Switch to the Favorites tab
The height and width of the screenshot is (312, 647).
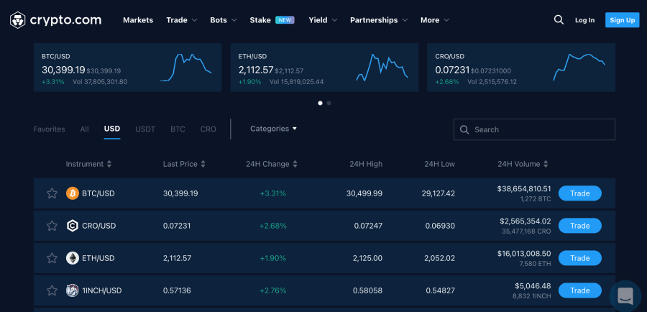[49, 129]
